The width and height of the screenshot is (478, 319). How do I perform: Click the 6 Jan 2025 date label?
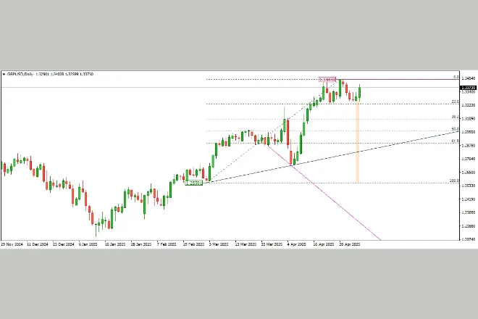pos(88,244)
